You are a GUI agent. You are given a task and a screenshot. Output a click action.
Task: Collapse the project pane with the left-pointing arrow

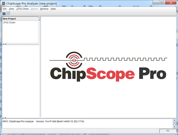[40, 18]
